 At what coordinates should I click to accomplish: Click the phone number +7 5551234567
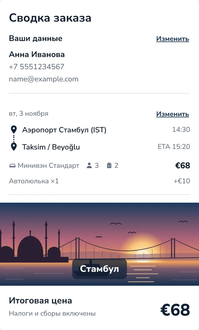pyautogui.click(x=37, y=67)
